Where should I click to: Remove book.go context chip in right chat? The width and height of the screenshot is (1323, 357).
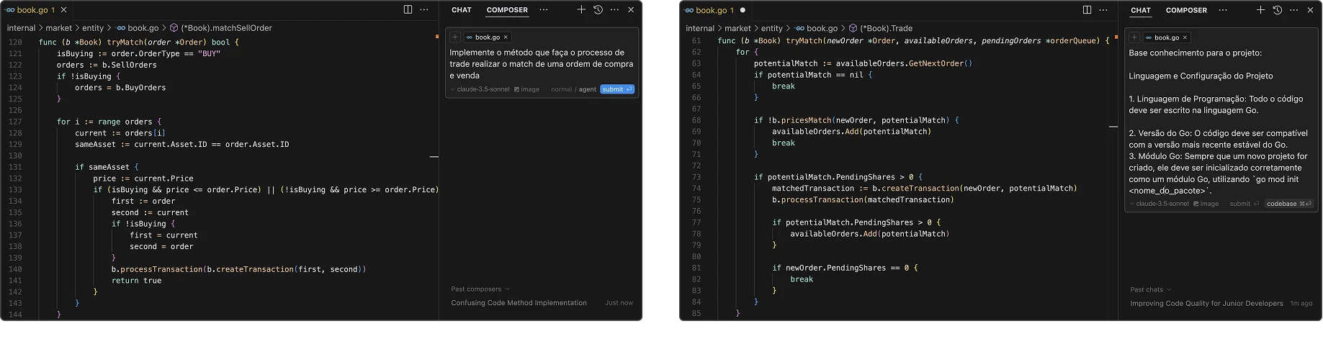(x=1185, y=37)
